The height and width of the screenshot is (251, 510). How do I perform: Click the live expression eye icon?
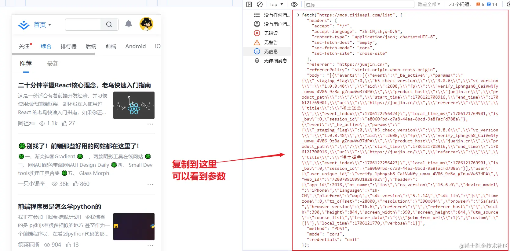[x=294, y=4]
